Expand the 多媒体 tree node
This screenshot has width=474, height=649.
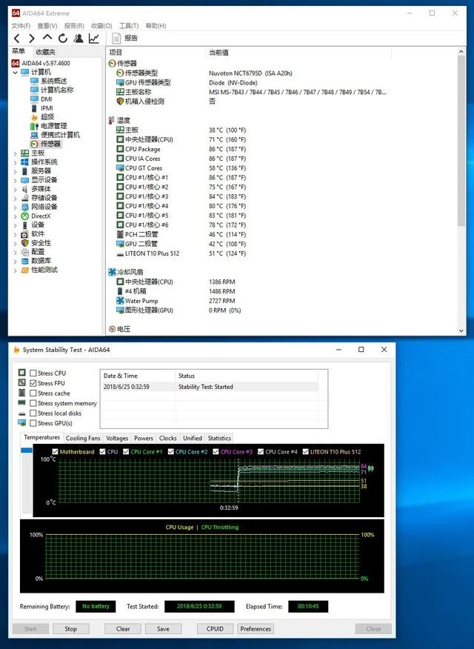click(16, 189)
